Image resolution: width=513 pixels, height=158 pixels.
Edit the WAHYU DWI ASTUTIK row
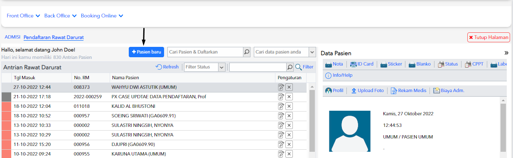pyautogui.click(x=281, y=87)
